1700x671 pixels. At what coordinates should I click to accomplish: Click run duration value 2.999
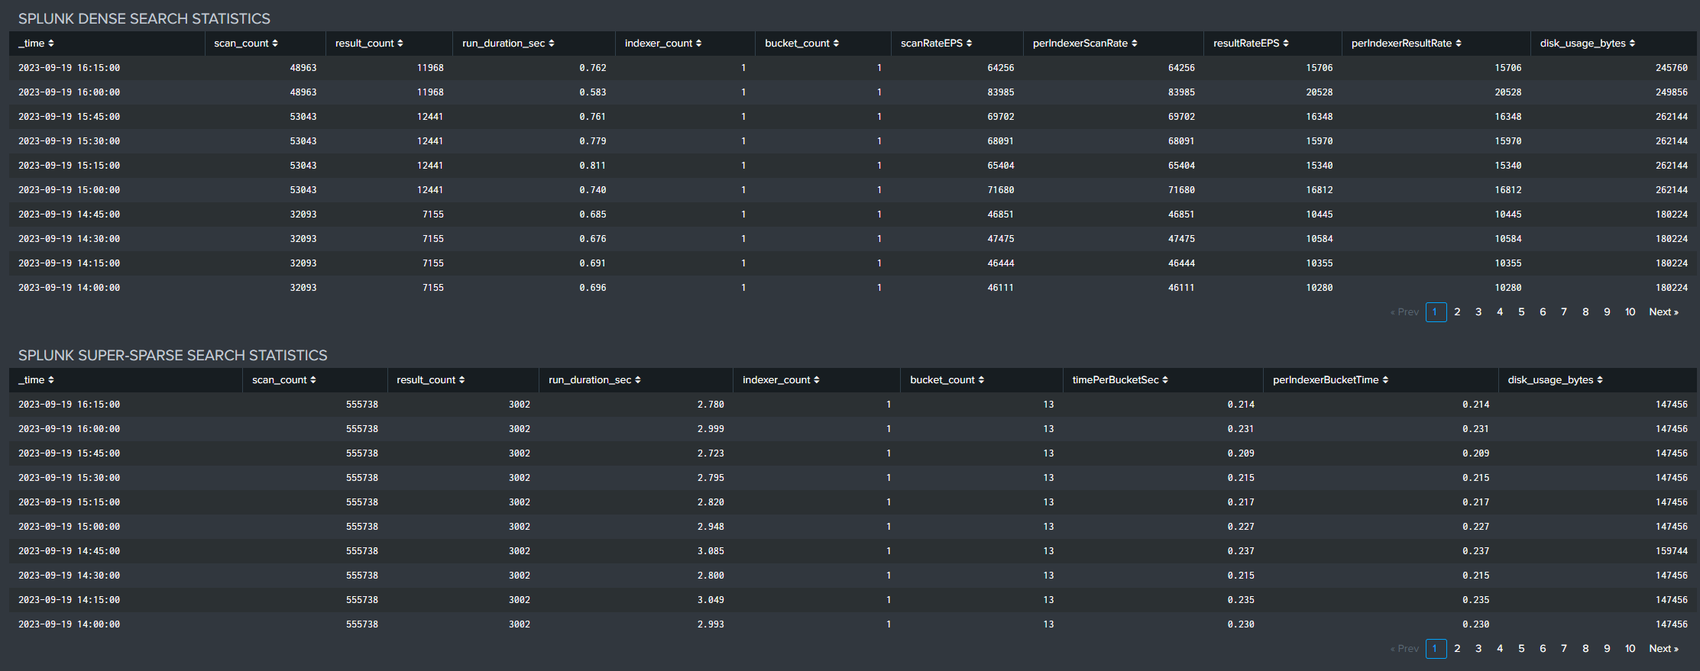tap(711, 429)
